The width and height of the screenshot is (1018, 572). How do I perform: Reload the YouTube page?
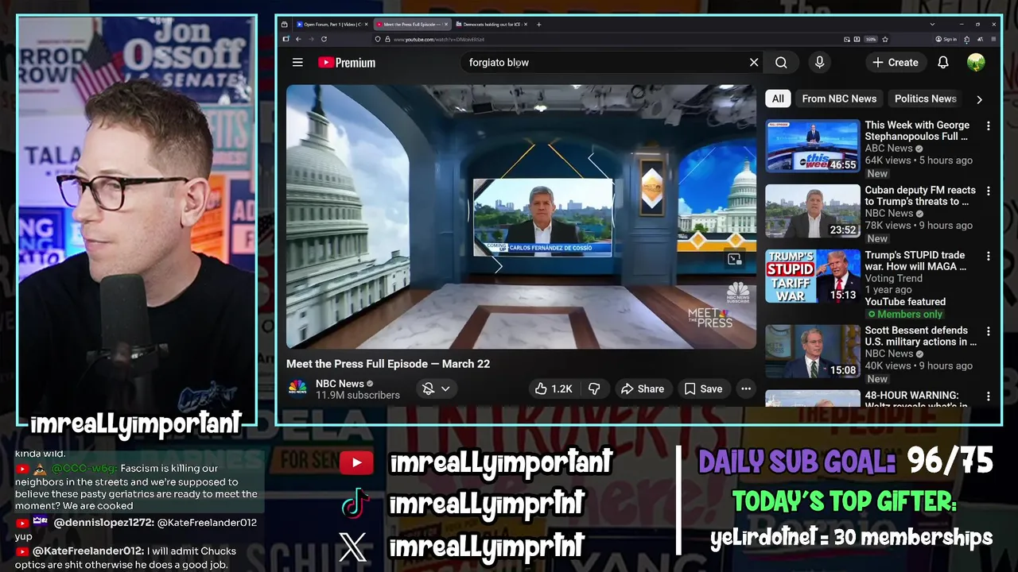pyautogui.click(x=324, y=39)
